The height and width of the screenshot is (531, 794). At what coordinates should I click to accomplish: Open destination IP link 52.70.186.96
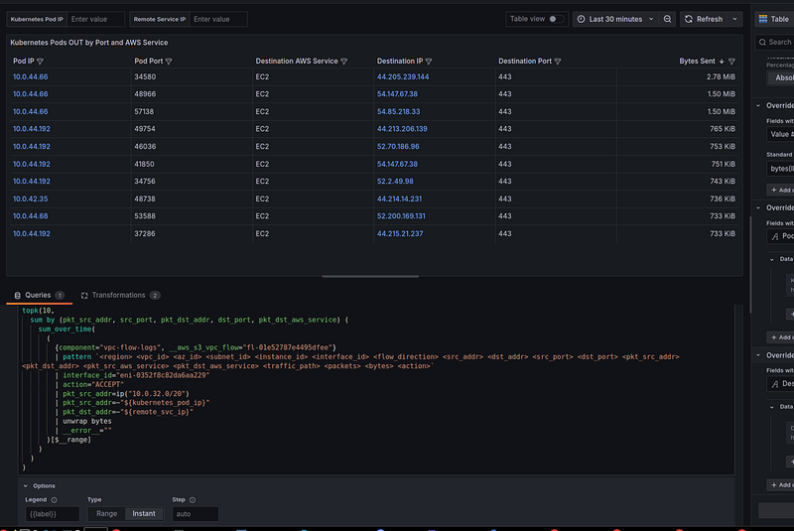tap(398, 147)
